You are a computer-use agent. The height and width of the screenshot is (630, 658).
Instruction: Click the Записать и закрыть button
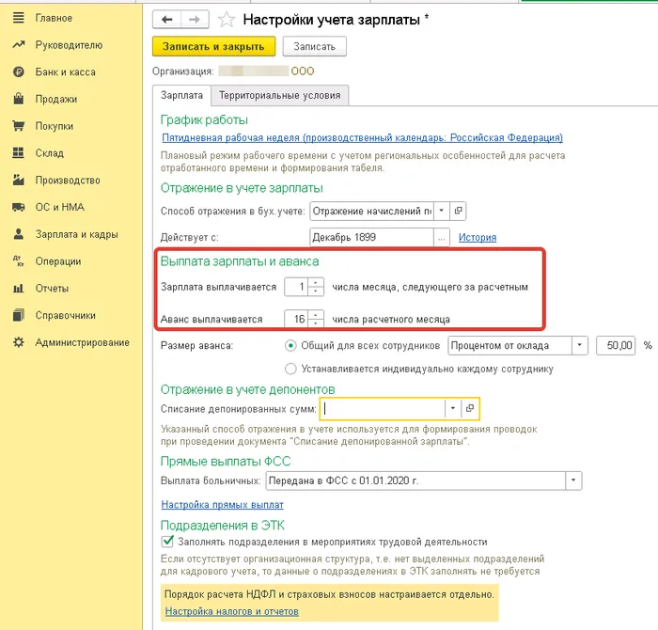213,46
